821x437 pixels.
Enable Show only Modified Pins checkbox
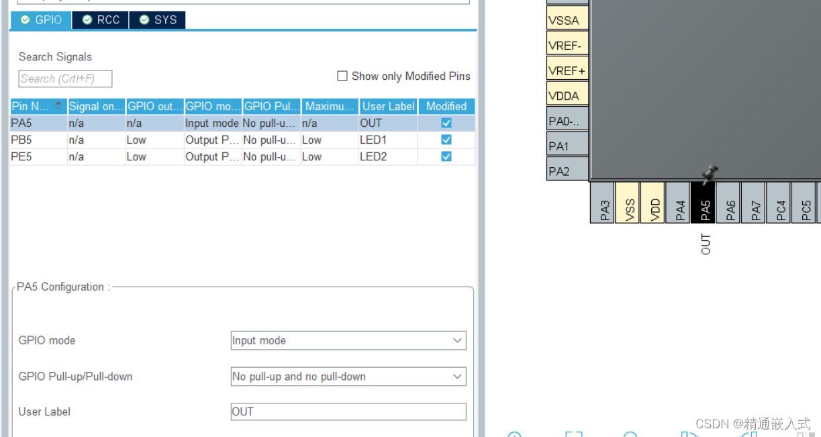(342, 76)
